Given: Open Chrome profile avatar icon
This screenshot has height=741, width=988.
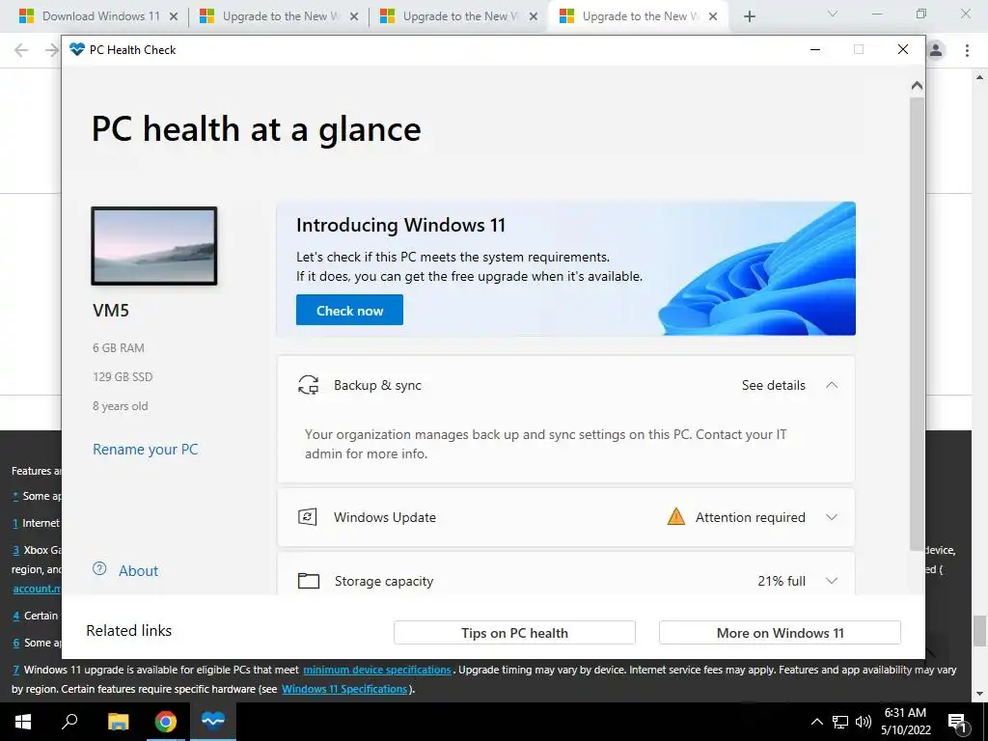Looking at the screenshot, I should pyautogui.click(x=936, y=50).
